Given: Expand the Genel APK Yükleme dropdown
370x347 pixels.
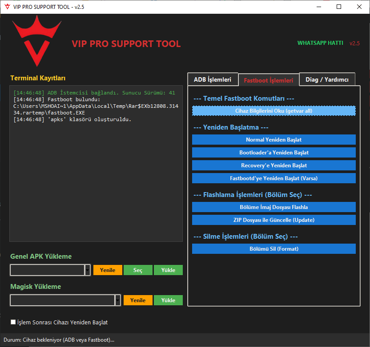Looking at the screenshot, I should (x=87, y=270).
